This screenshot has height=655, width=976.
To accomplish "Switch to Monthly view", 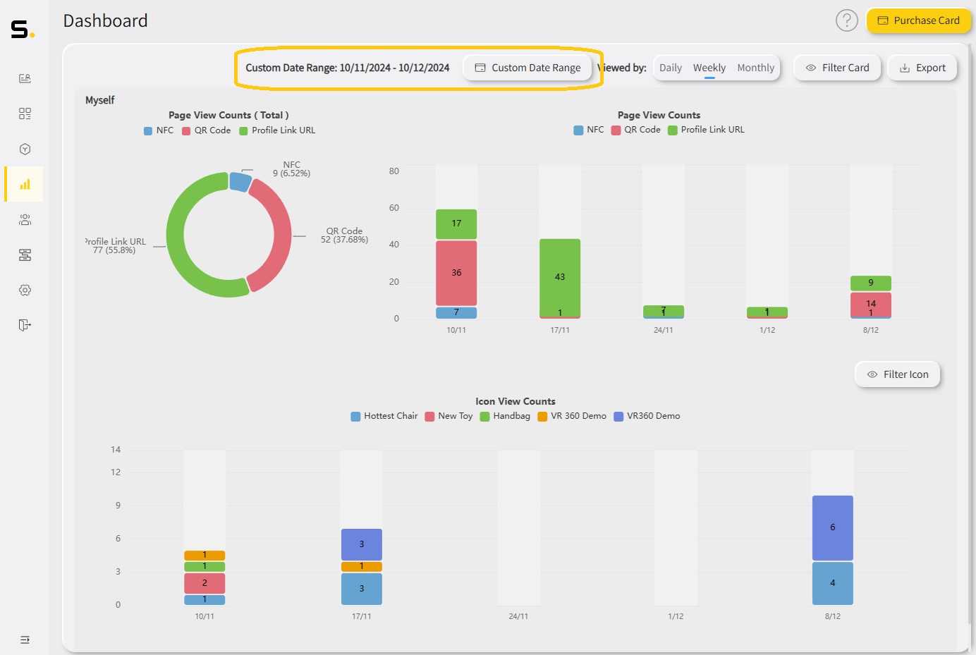I will (x=755, y=67).
